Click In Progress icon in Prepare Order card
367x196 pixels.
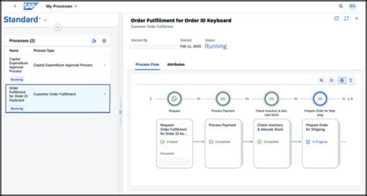(x=308, y=142)
